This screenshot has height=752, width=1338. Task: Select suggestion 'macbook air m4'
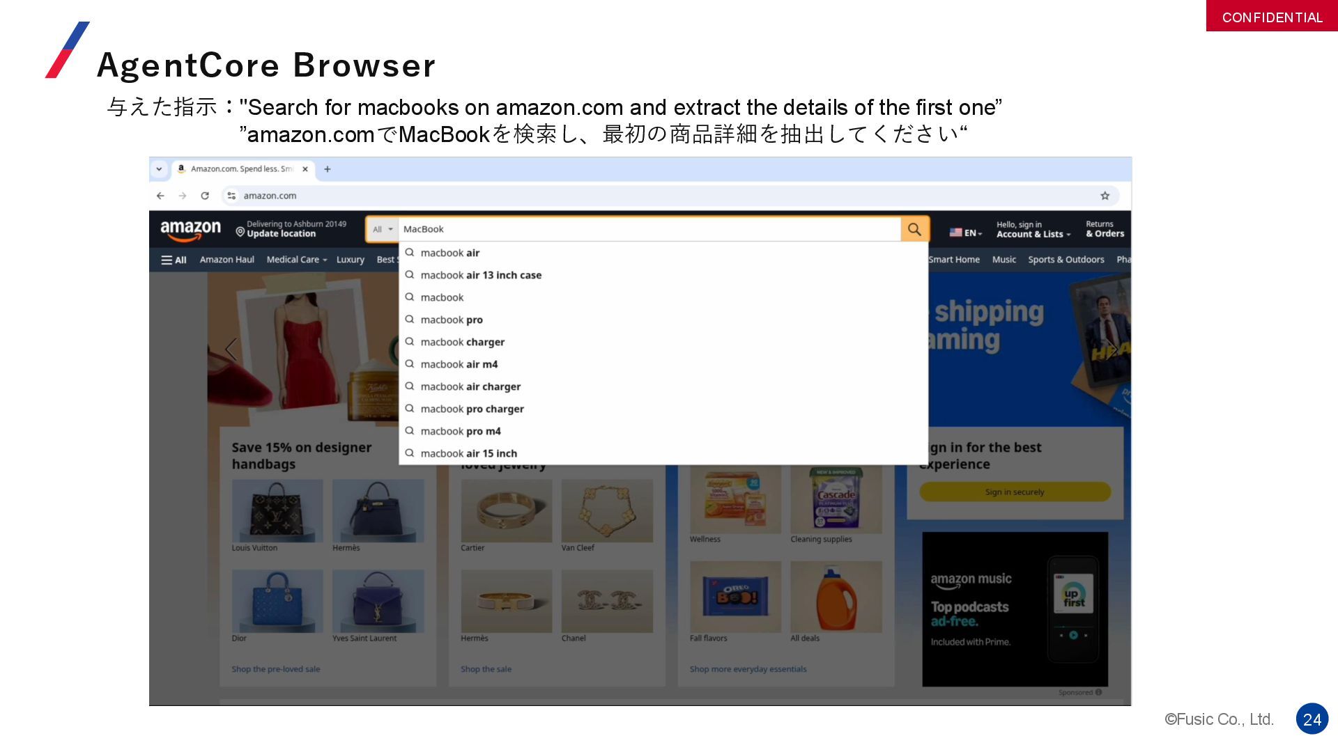pyautogui.click(x=663, y=364)
